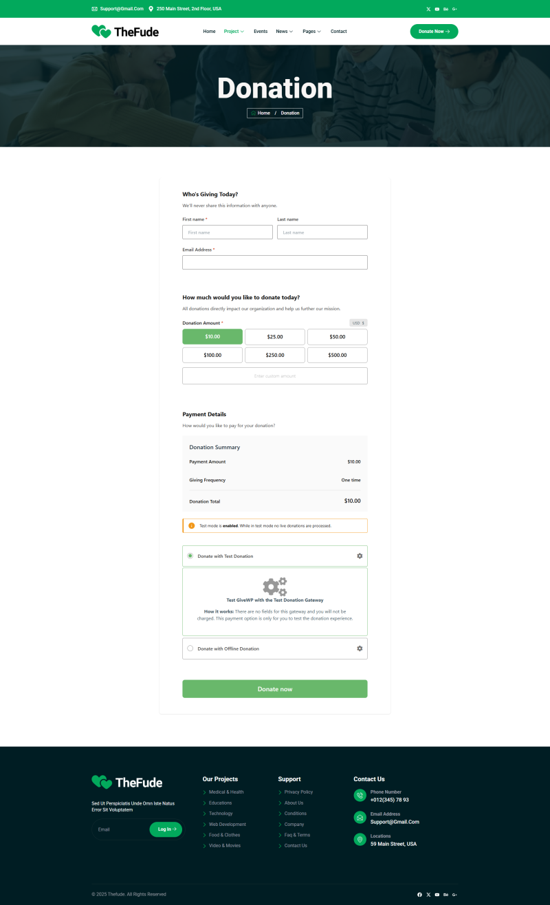Screen dimensions: 550x905
Task: Choose the $25.00 donation amount
Action: 275,336
